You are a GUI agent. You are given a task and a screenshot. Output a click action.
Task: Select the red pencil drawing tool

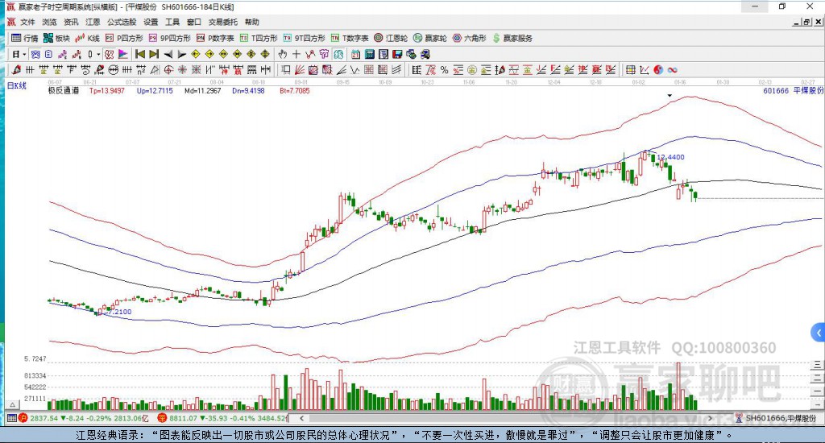point(16,69)
